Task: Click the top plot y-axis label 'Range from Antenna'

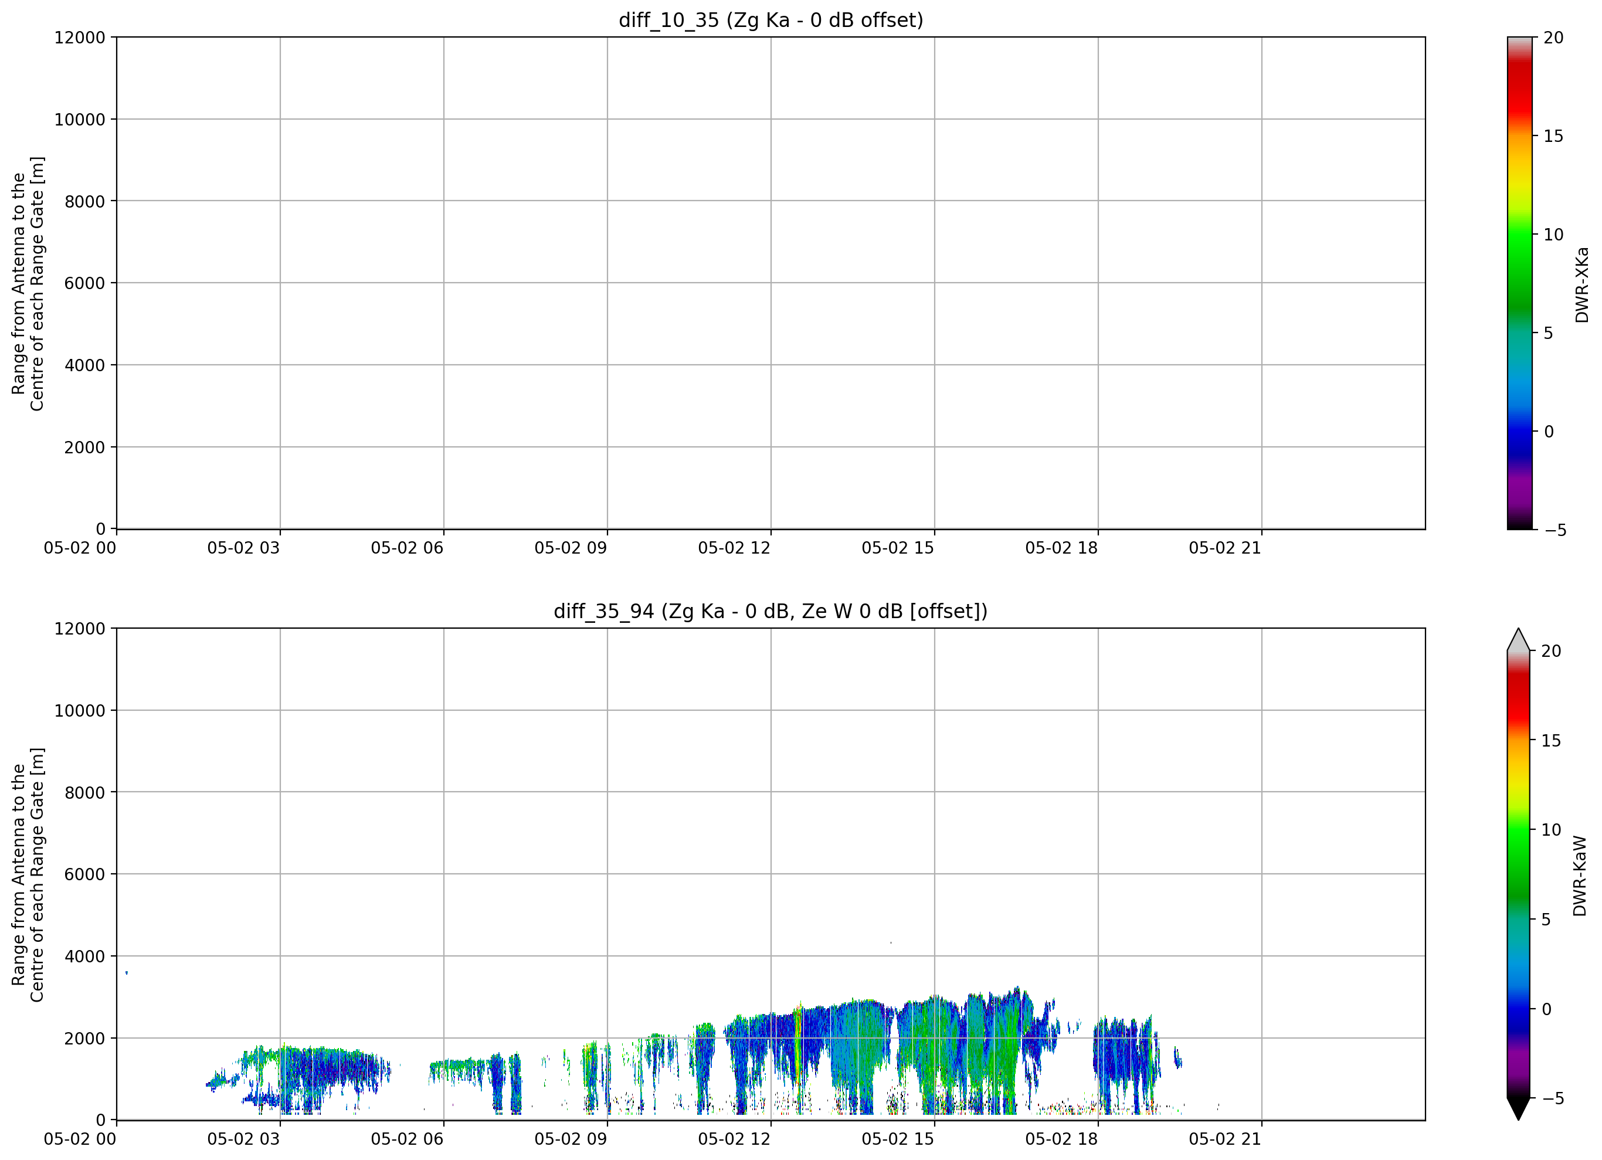Action: tap(28, 283)
